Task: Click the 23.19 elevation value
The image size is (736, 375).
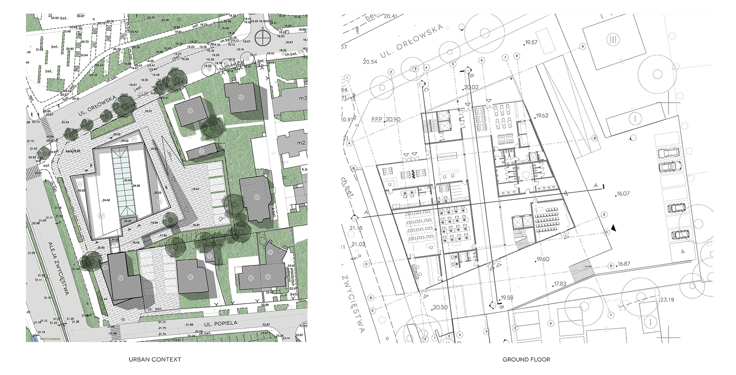Action: pos(666,300)
